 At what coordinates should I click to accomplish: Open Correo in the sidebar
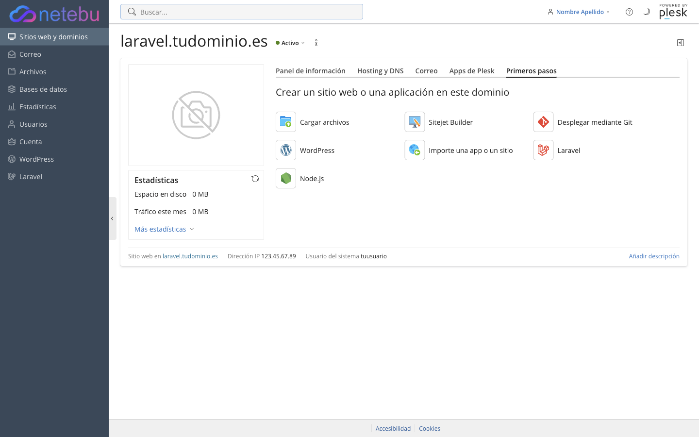click(x=54, y=54)
